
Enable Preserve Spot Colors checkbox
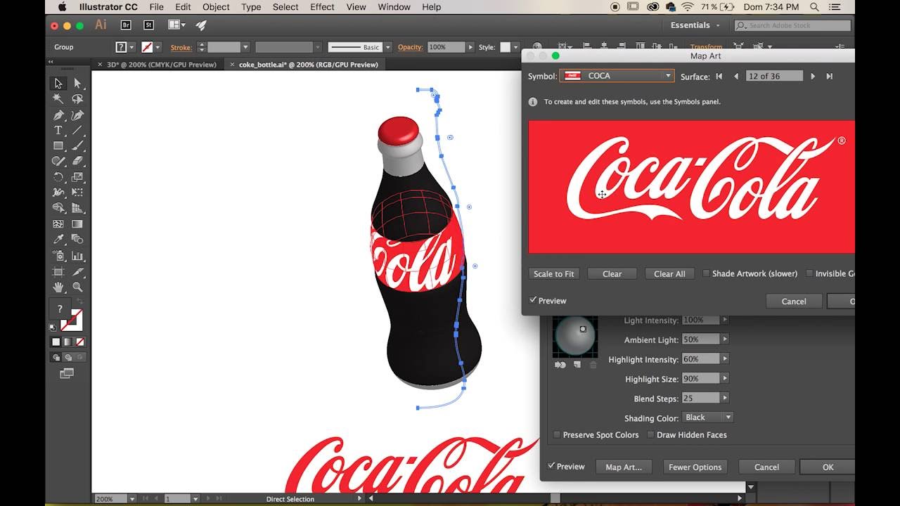pos(557,435)
